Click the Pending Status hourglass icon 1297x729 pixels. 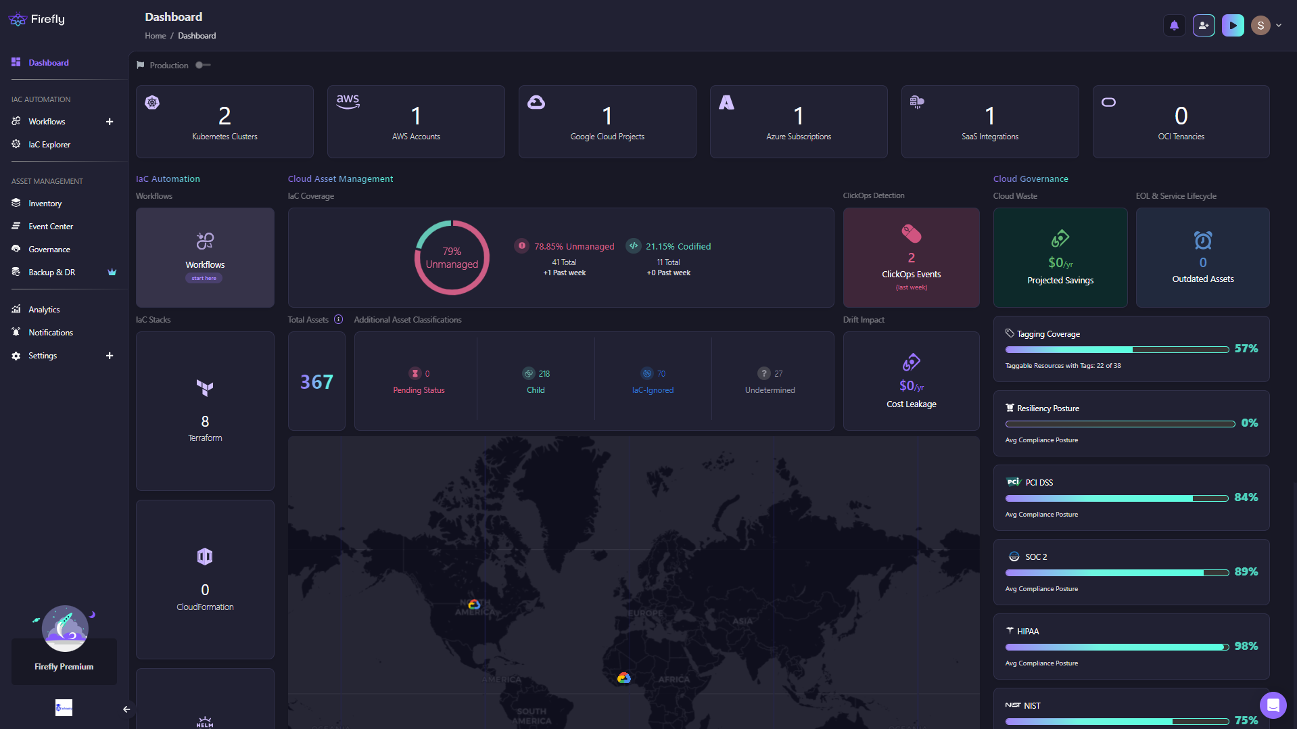coord(415,374)
